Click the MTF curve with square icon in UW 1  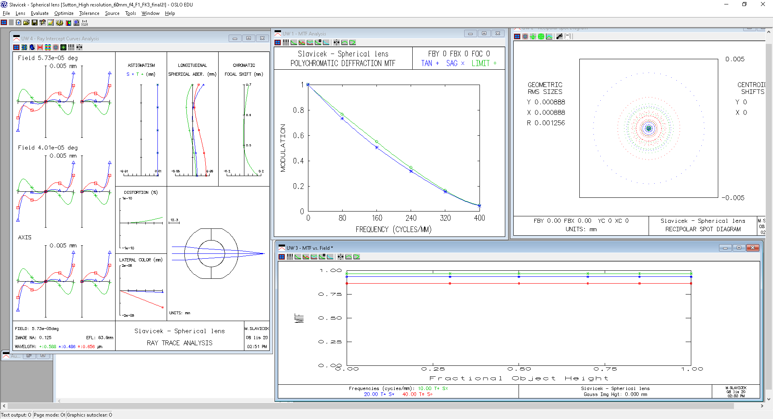[318, 42]
